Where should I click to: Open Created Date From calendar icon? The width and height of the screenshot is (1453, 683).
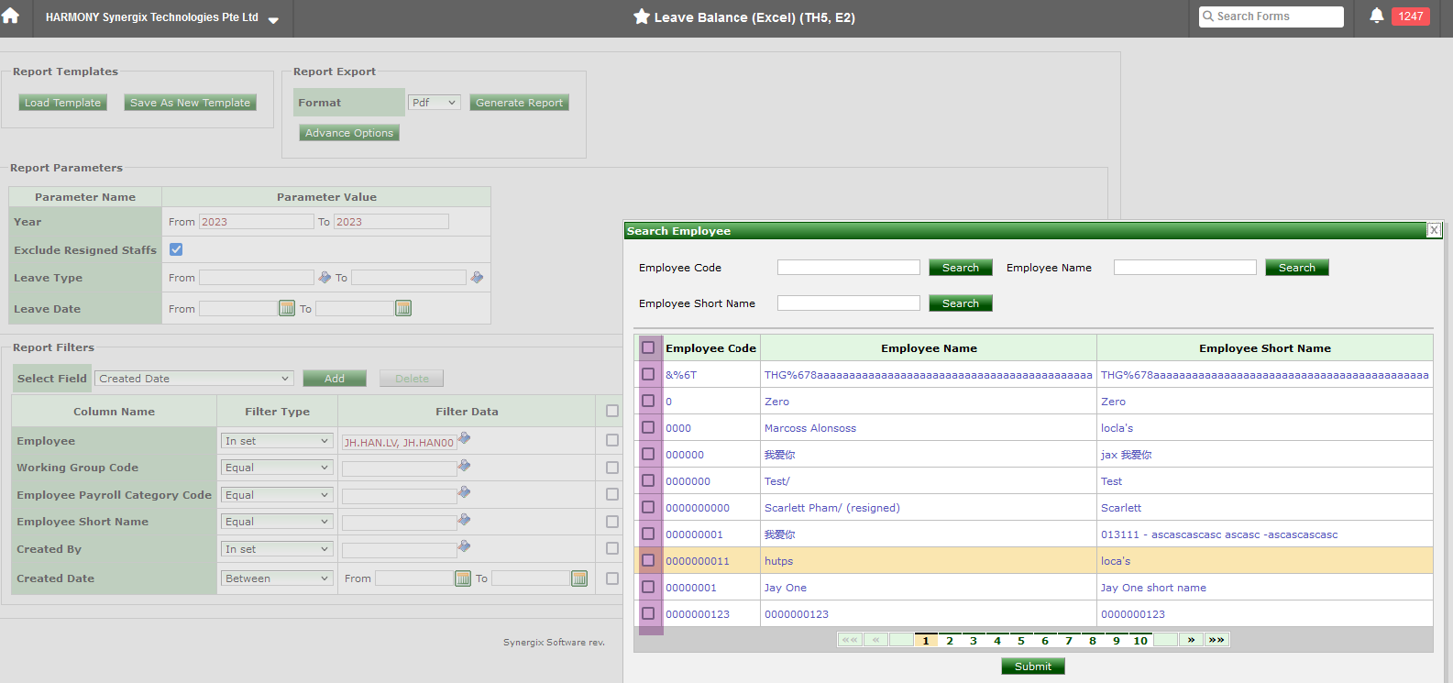click(463, 578)
